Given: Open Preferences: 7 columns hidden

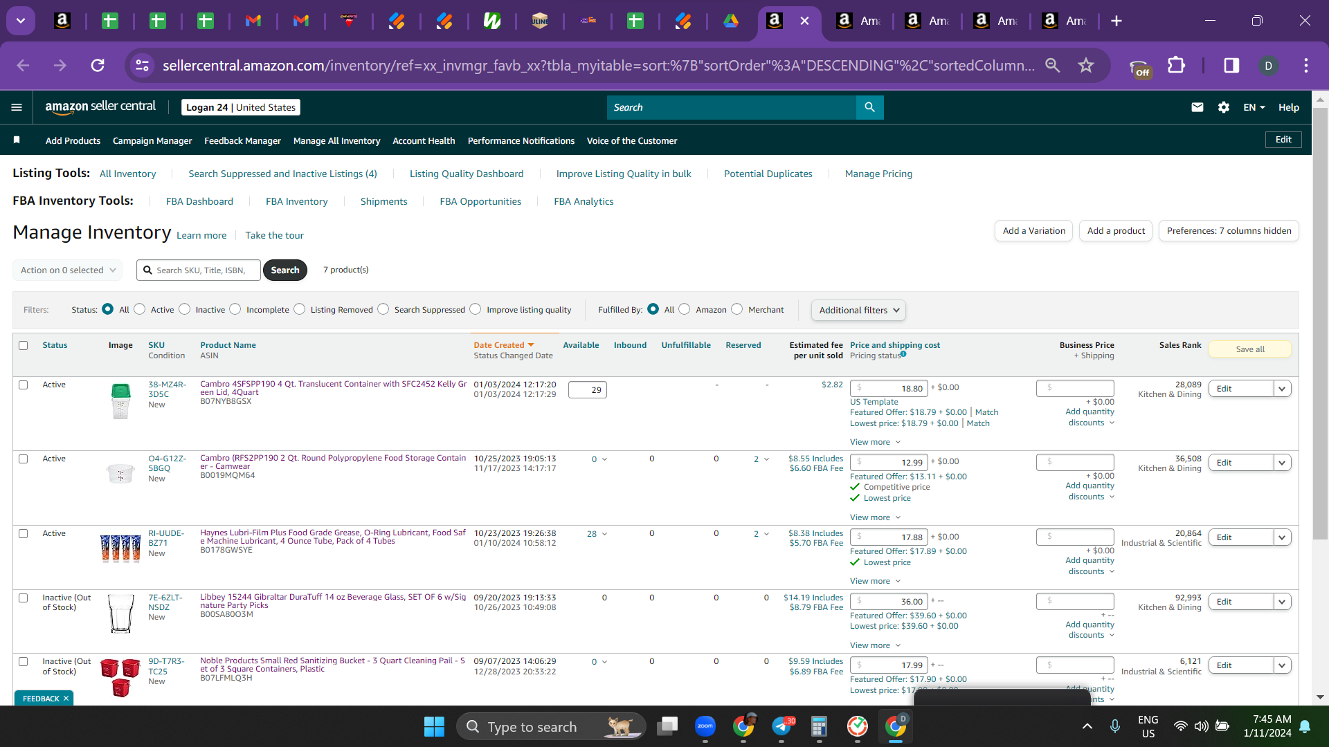Looking at the screenshot, I should coord(1229,230).
